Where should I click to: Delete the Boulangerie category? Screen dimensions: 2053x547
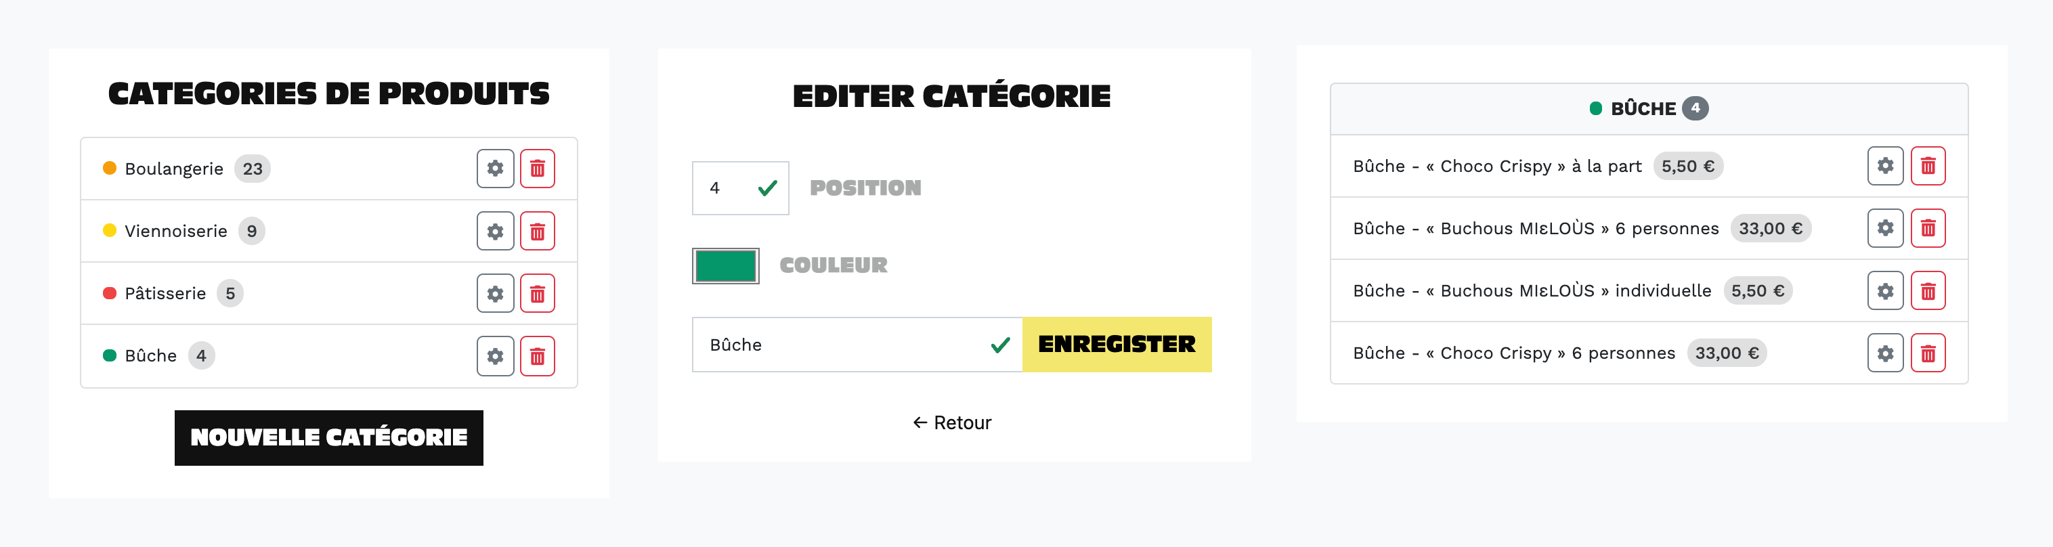point(537,169)
